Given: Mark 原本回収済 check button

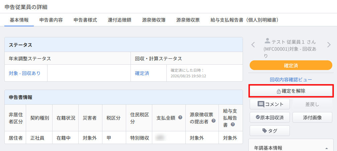Looking at the screenshot, I should [270, 117].
